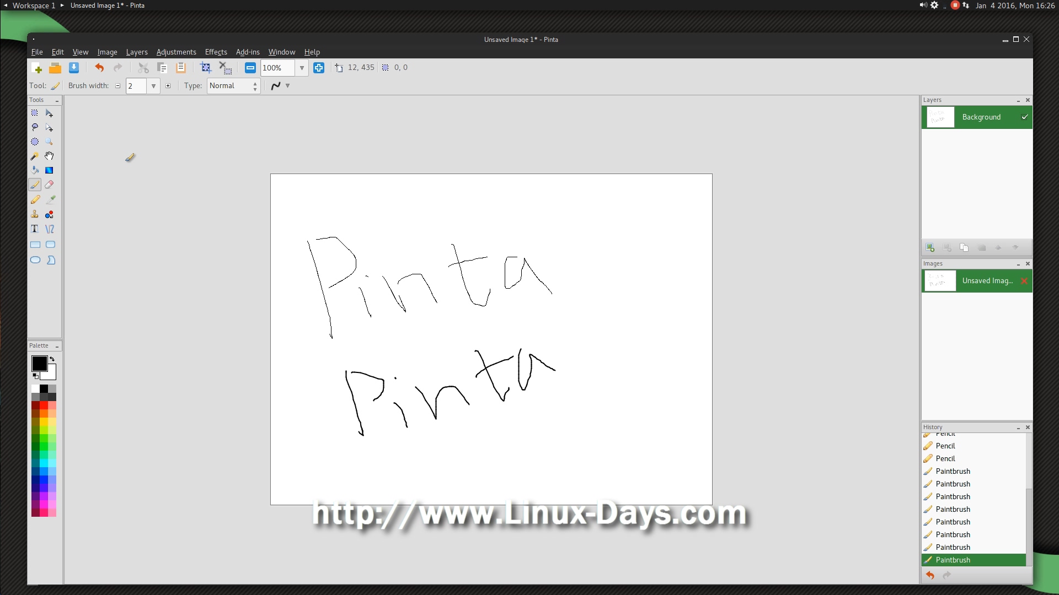Swap primary and secondary colors arrow
This screenshot has height=595, width=1059.
[x=52, y=359]
